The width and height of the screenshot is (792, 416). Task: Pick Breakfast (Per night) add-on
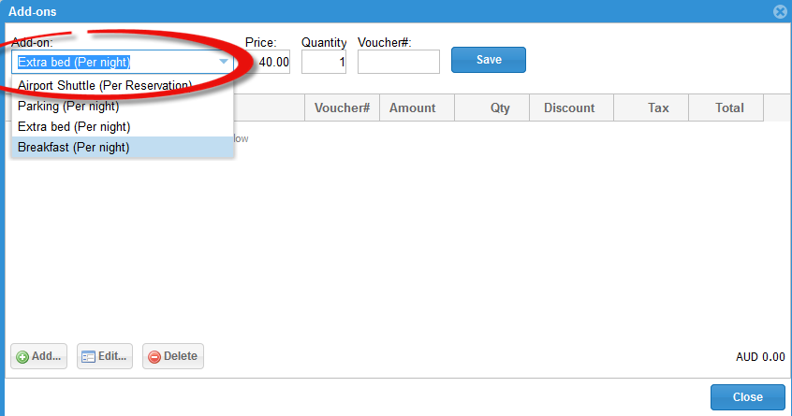(x=74, y=147)
